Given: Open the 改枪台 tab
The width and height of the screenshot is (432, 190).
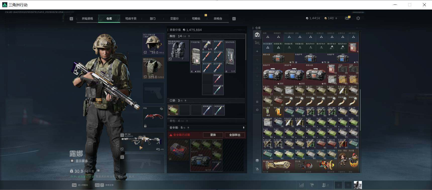Looking at the screenshot, I should coord(218,19).
